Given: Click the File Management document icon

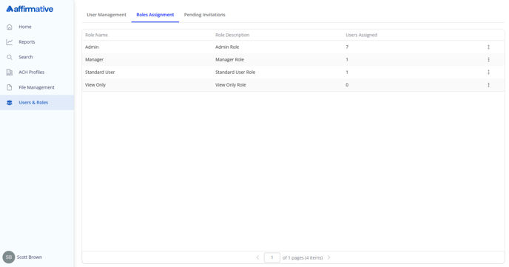Looking at the screenshot, I should point(10,87).
